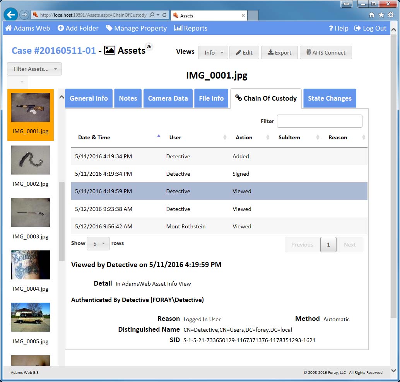Click the Adams Web home icon

coord(9,28)
